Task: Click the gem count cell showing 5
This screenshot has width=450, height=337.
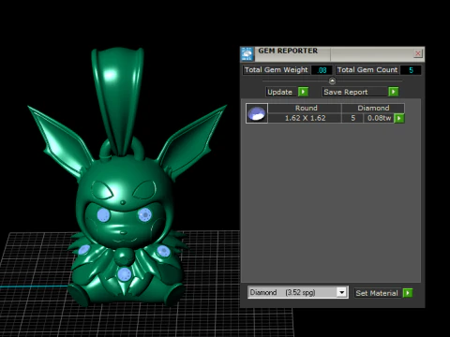Action: pyautogui.click(x=352, y=118)
